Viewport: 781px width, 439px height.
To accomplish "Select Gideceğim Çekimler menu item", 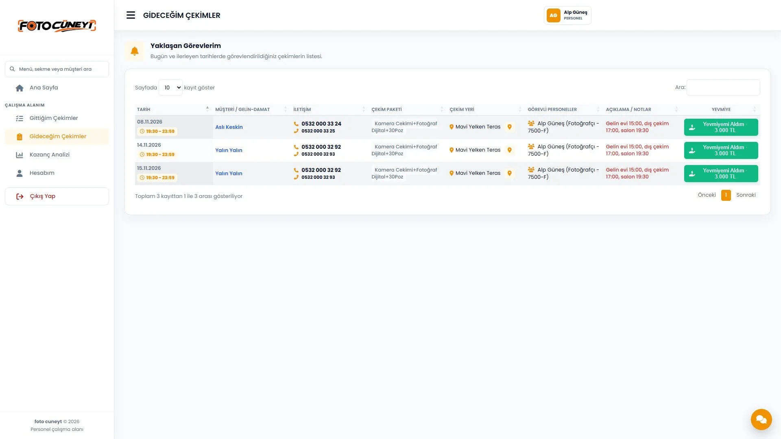I will point(57,137).
